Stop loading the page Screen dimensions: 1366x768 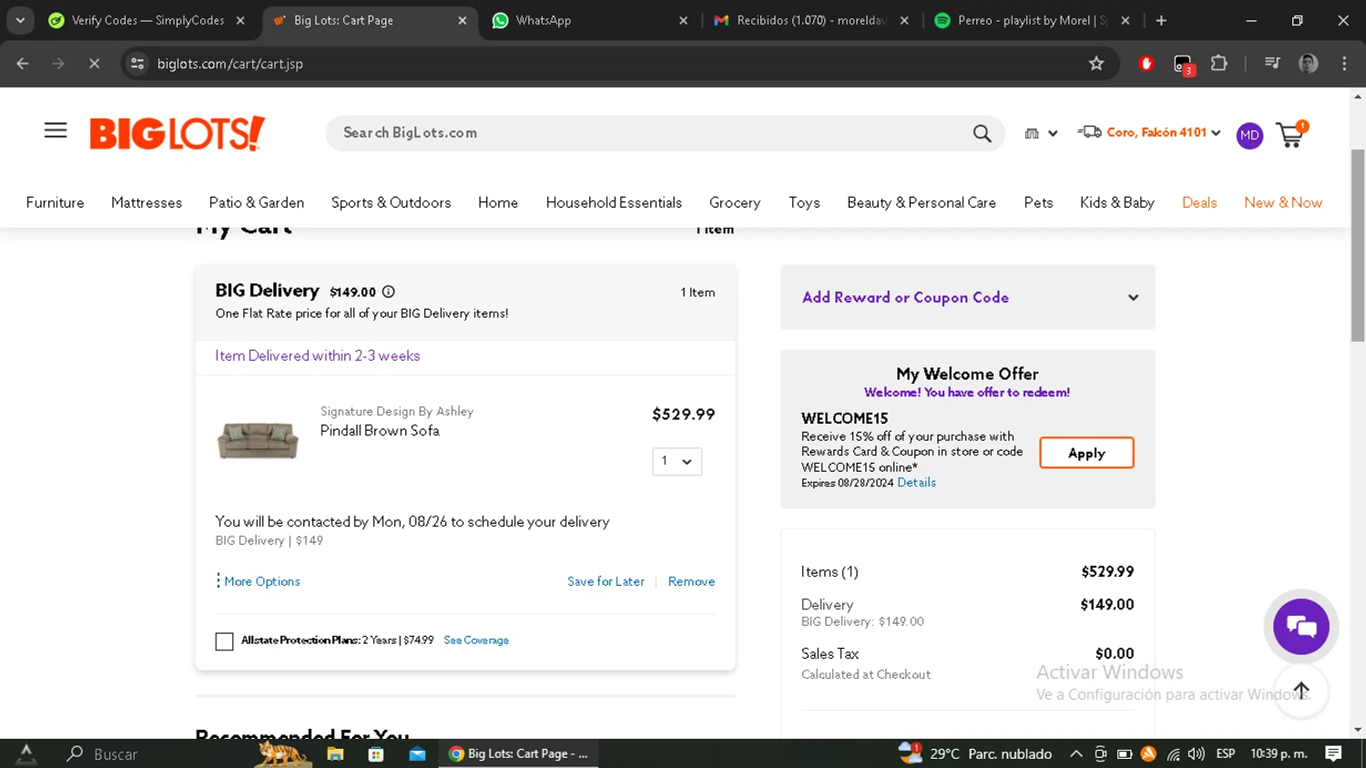[94, 64]
